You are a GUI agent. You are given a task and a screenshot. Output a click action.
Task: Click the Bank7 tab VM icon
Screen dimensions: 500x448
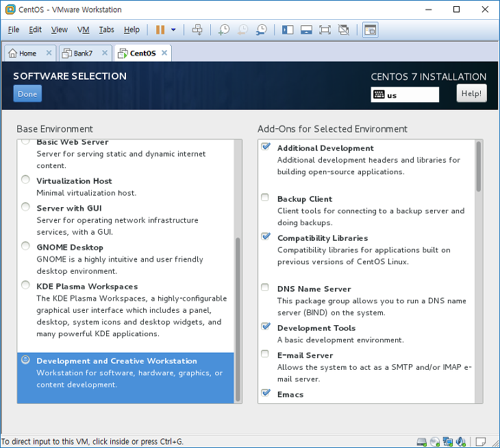(66, 53)
